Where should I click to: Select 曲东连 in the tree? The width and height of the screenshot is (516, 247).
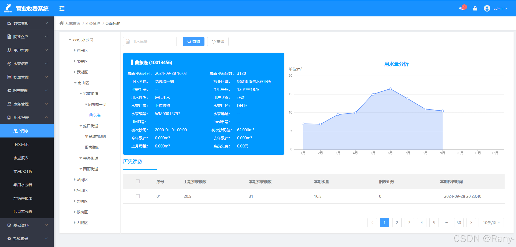click(x=95, y=115)
